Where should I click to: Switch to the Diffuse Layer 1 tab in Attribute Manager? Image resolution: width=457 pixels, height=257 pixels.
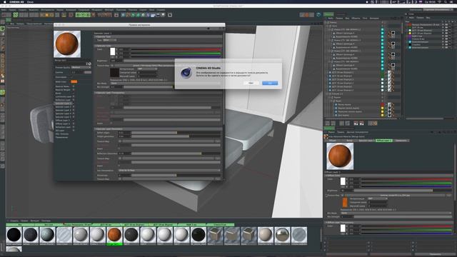pos(384,141)
